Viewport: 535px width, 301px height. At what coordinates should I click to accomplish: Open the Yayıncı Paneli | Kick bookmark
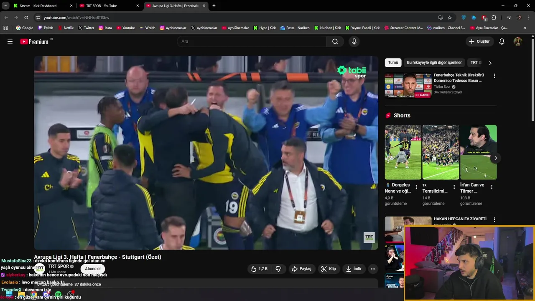[x=362, y=28]
